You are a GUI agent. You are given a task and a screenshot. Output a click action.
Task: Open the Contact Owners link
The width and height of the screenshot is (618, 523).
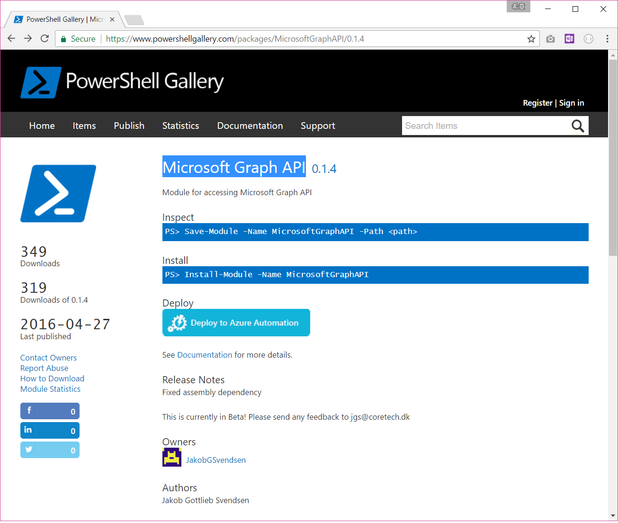[x=48, y=357]
